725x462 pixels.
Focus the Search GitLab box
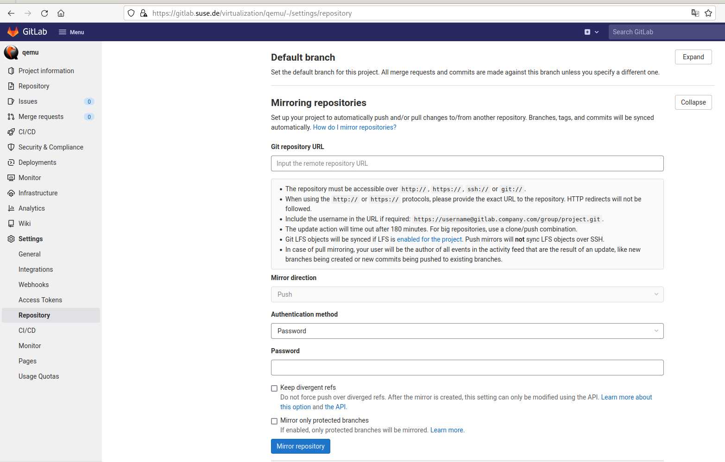pos(665,32)
